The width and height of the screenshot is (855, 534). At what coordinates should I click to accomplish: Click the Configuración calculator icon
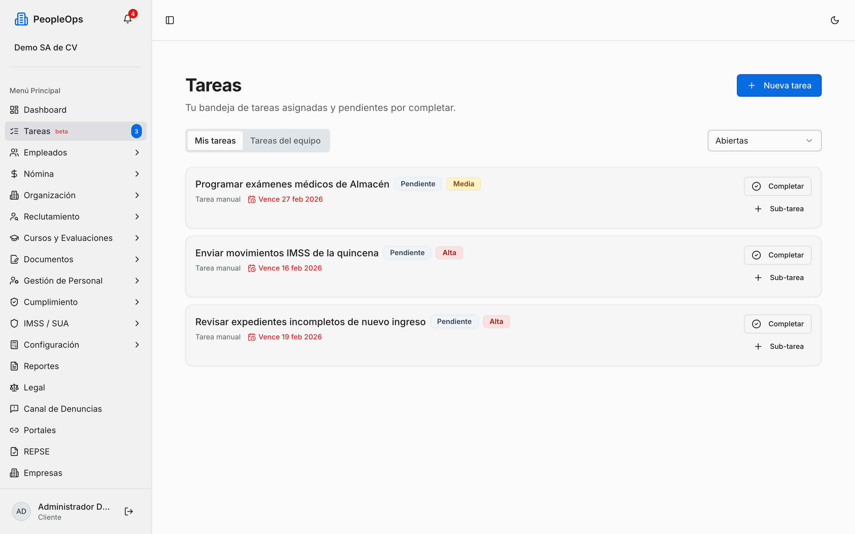14,345
